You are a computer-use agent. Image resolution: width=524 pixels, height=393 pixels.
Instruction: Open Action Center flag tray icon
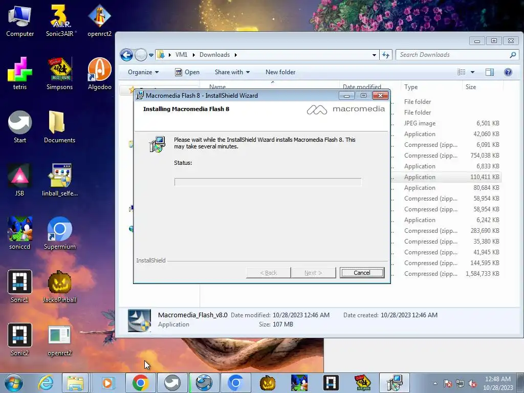(x=448, y=384)
